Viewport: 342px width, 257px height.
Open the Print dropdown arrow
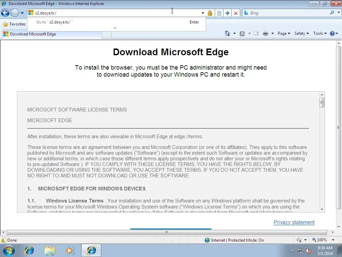click(273, 33)
